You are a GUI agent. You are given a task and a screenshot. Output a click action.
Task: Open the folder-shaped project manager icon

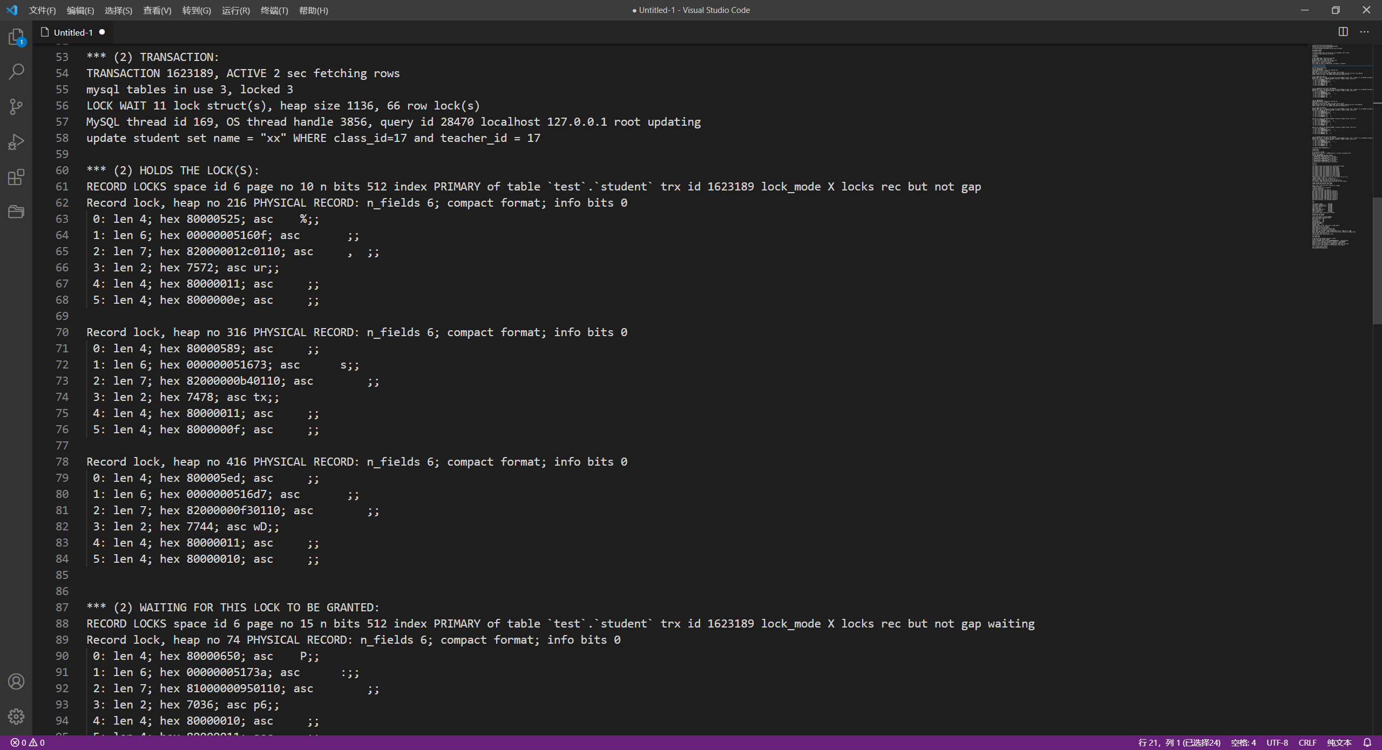[16, 212]
